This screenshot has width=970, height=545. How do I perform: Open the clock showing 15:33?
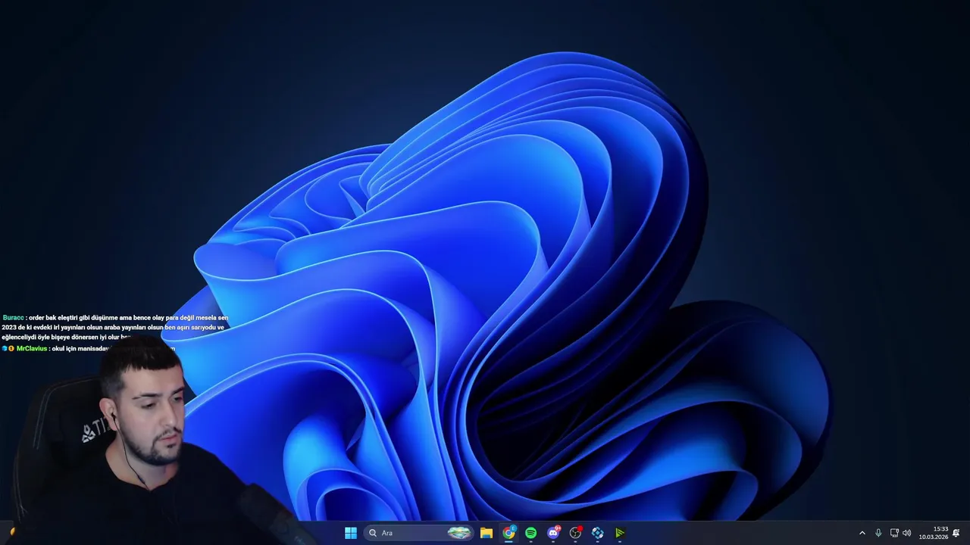pos(934,533)
